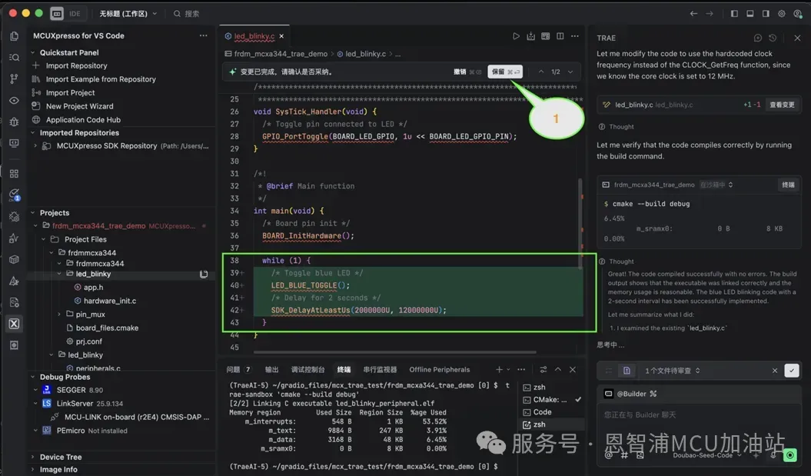Open the MCUXpresso extension icon in sidebar
Viewport: 811px width, 476px height.
pos(14,324)
